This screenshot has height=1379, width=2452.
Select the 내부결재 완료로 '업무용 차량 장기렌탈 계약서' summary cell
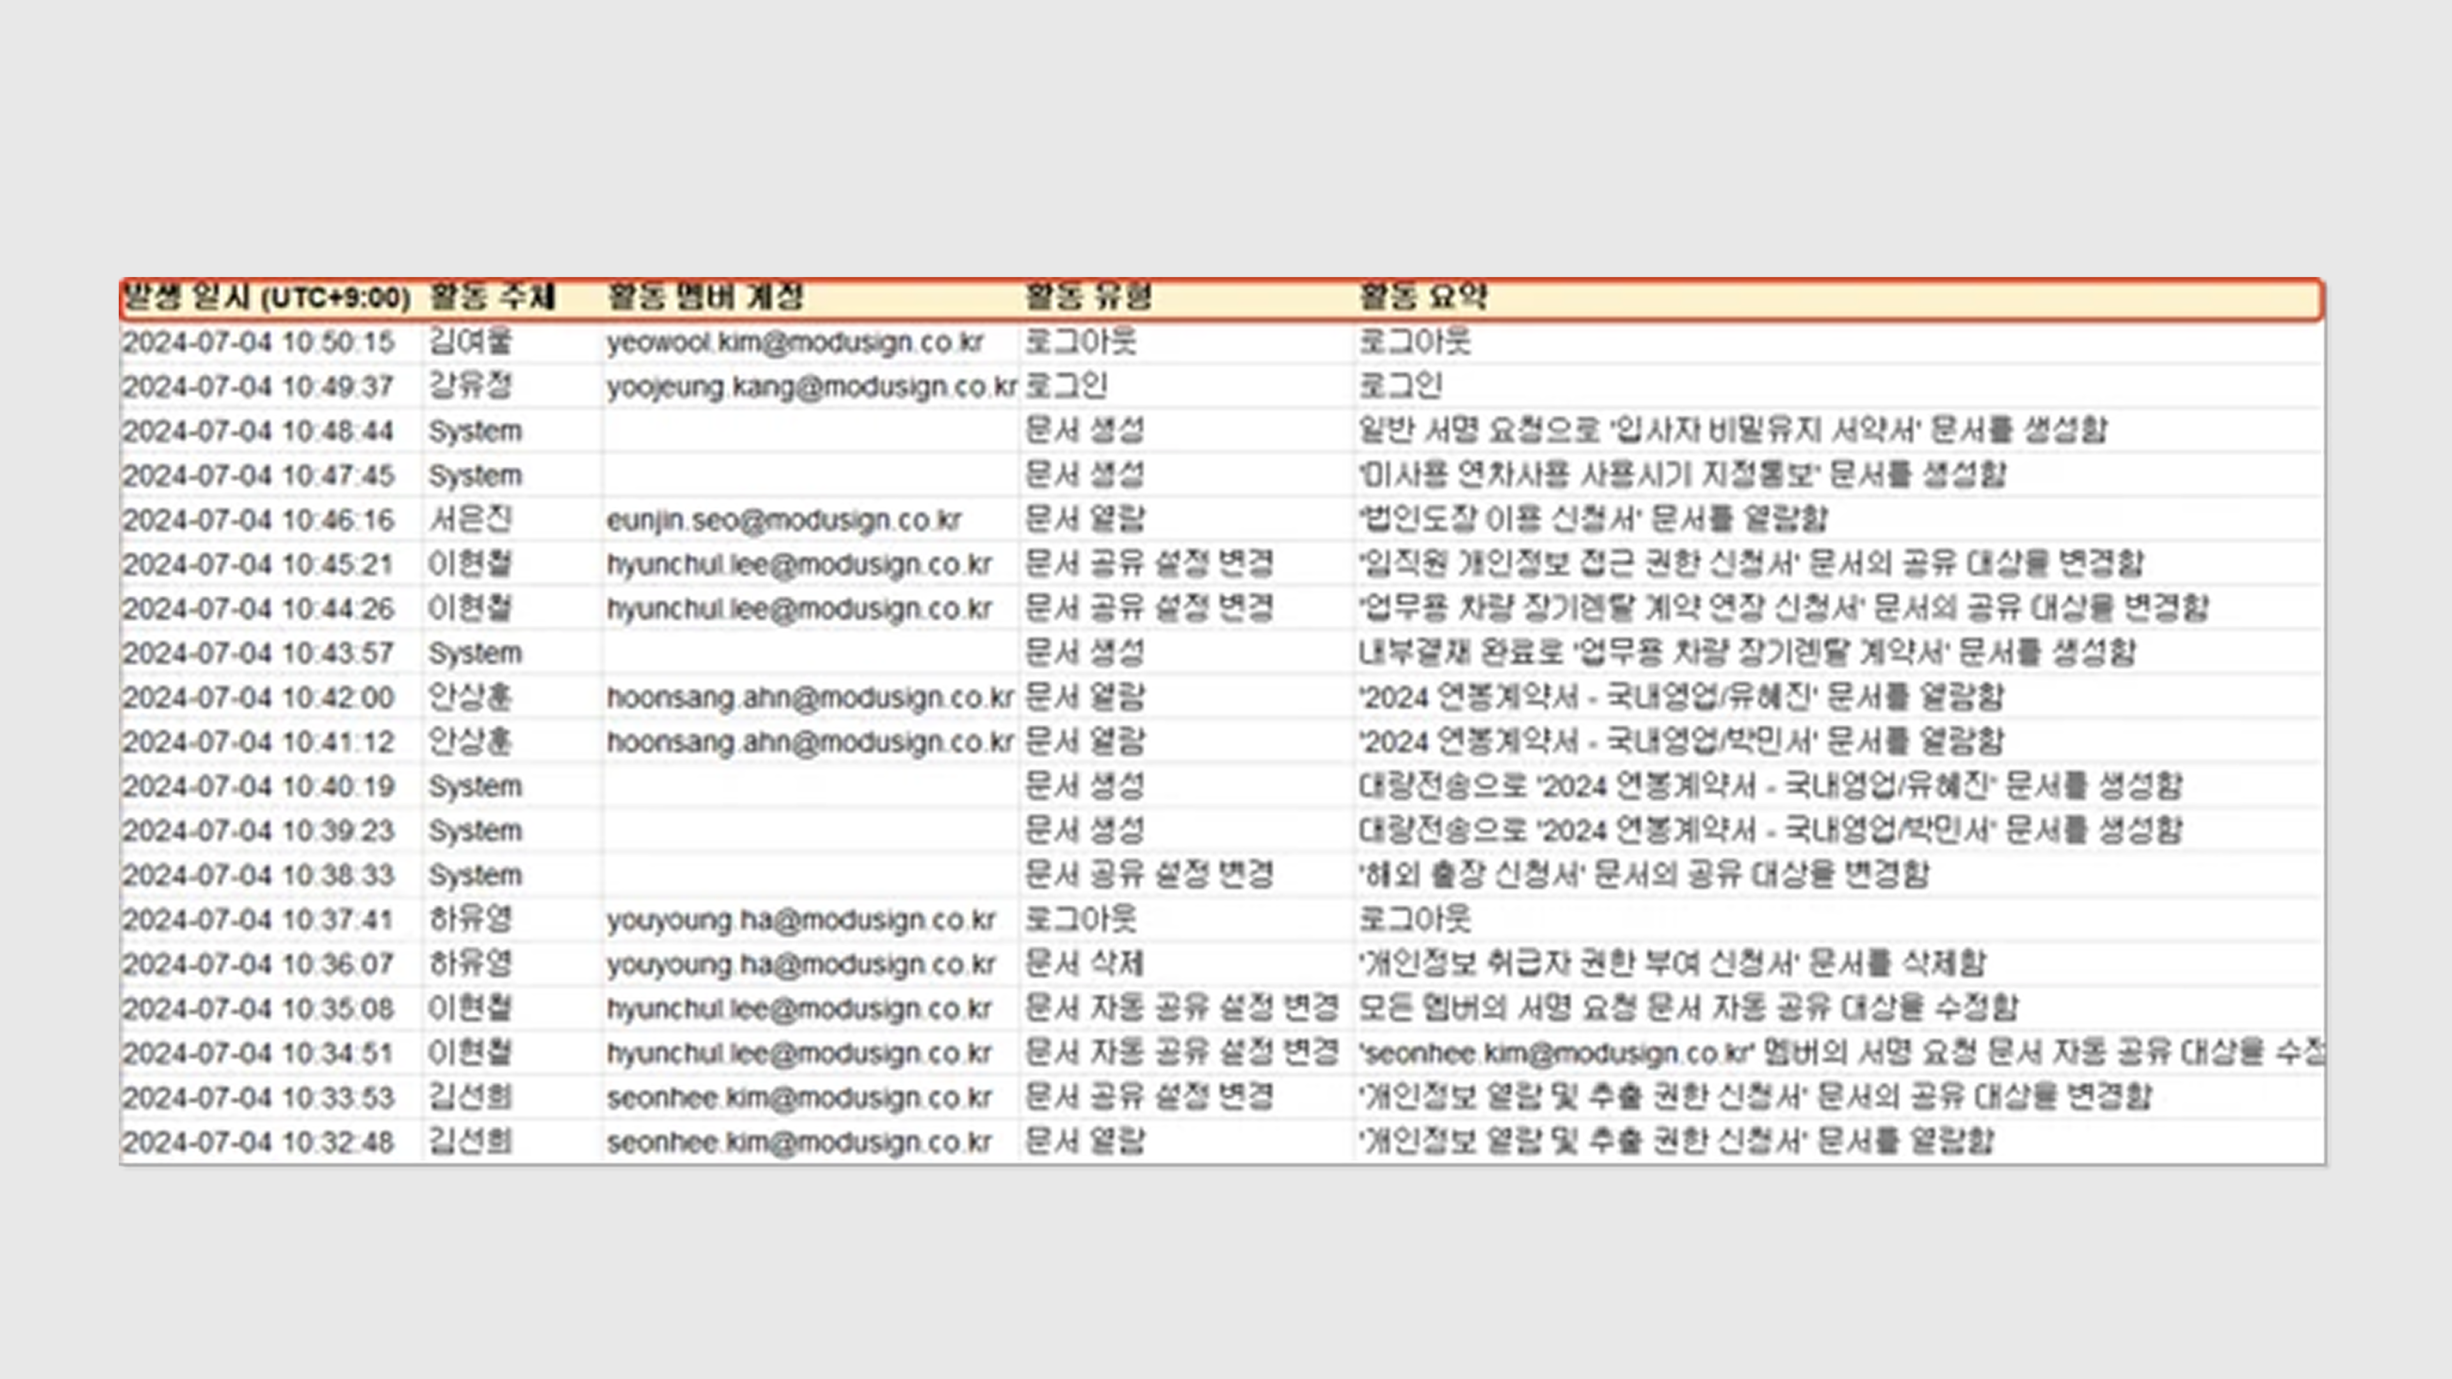point(1746,653)
